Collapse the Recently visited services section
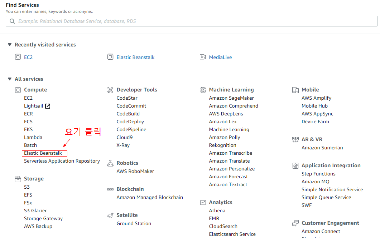Viewport: 380px width, 238px height. (x=10, y=45)
